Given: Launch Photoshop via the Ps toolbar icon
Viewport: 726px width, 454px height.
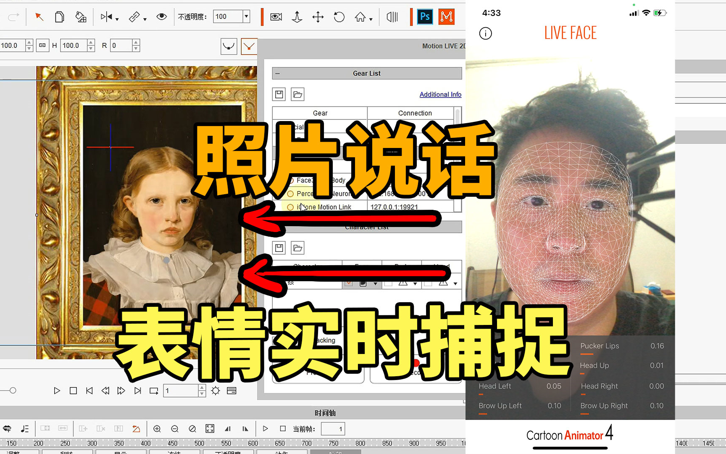Looking at the screenshot, I should 424,16.
